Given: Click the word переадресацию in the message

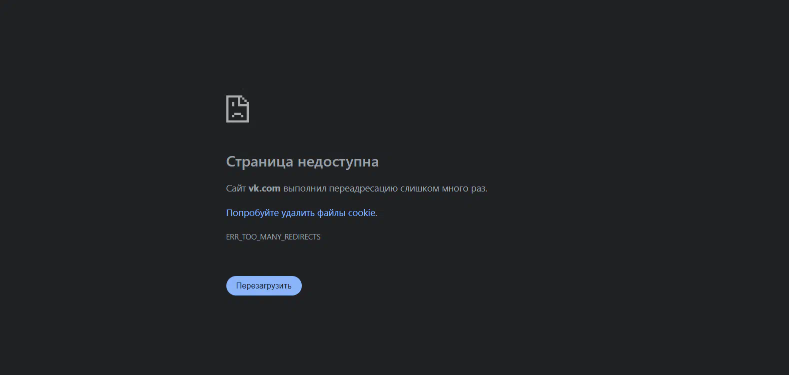Looking at the screenshot, I should click(x=363, y=189).
